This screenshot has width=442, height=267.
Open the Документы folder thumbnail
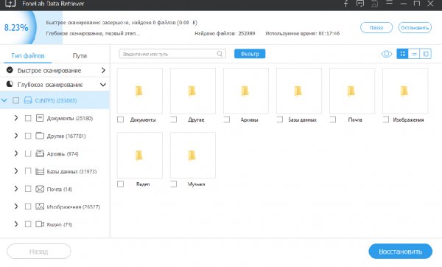pos(140,91)
